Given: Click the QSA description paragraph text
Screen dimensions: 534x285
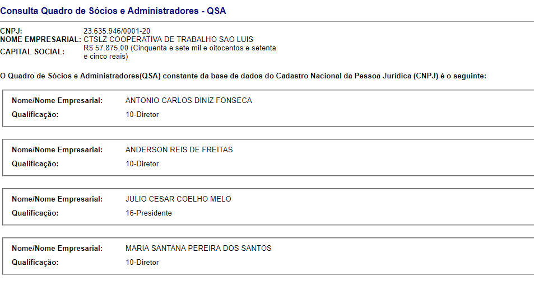Looking at the screenshot, I should [x=243, y=76].
